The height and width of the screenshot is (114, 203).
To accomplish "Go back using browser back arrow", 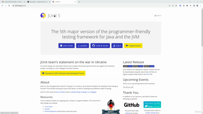I will [2, 6].
